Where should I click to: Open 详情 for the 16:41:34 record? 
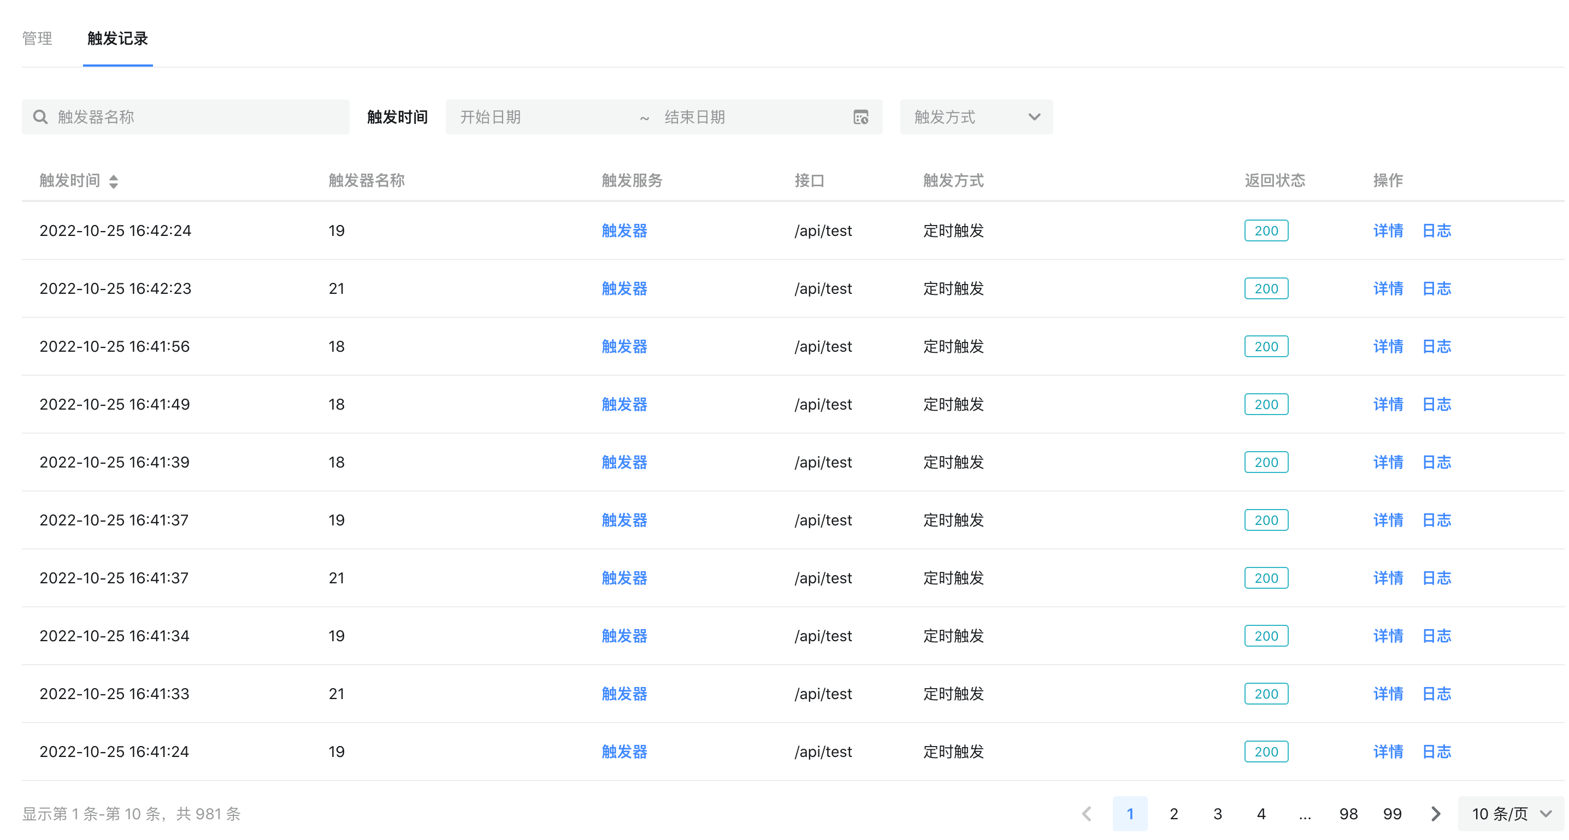[x=1388, y=636]
